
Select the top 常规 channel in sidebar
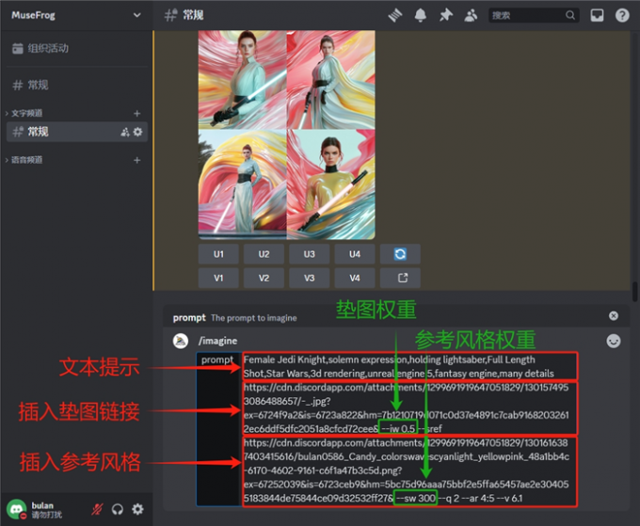click(76, 85)
